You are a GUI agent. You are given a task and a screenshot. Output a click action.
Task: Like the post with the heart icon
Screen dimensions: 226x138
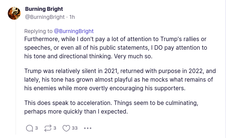[x=66, y=128]
